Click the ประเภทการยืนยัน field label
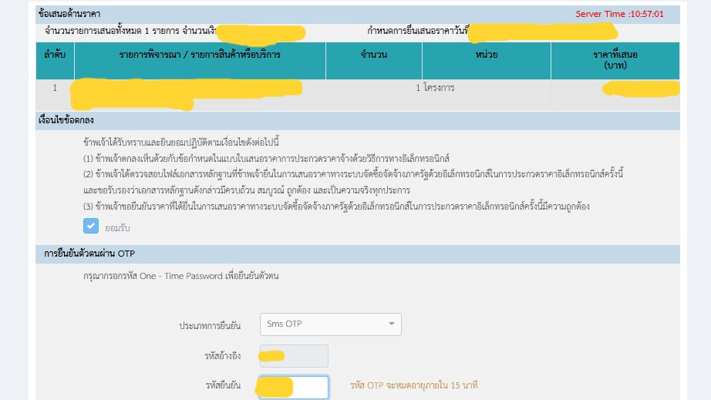 click(210, 325)
